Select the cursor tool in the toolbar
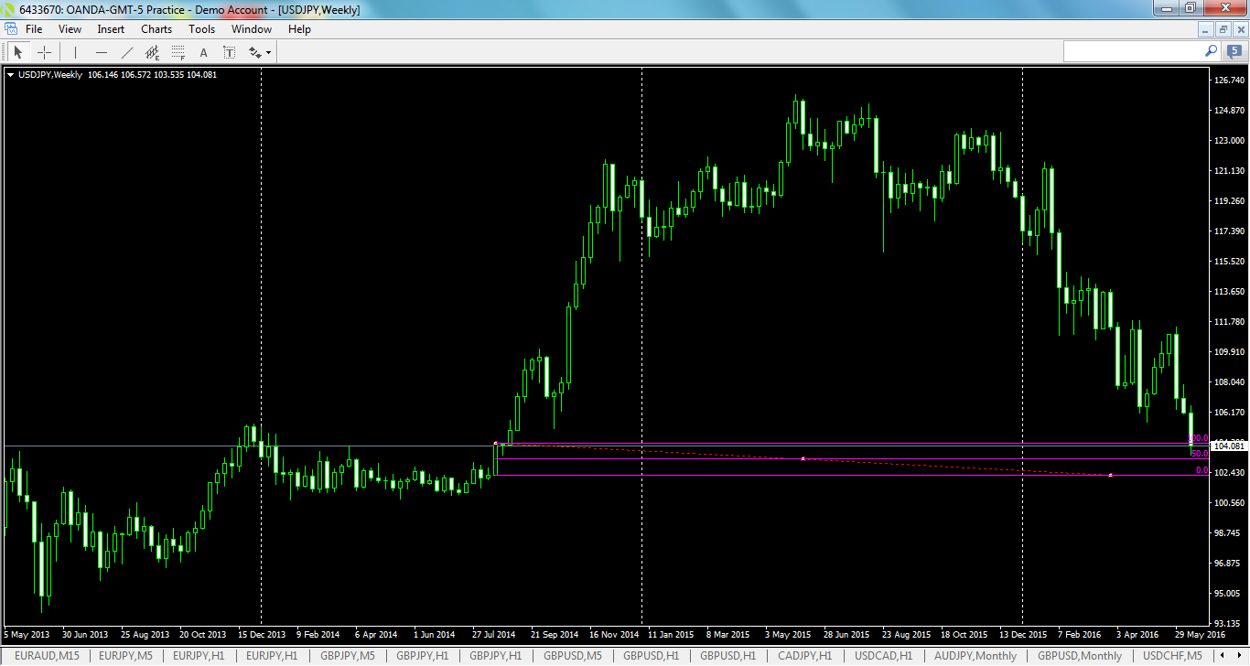The height and width of the screenshot is (666, 1250). [17, 51]
